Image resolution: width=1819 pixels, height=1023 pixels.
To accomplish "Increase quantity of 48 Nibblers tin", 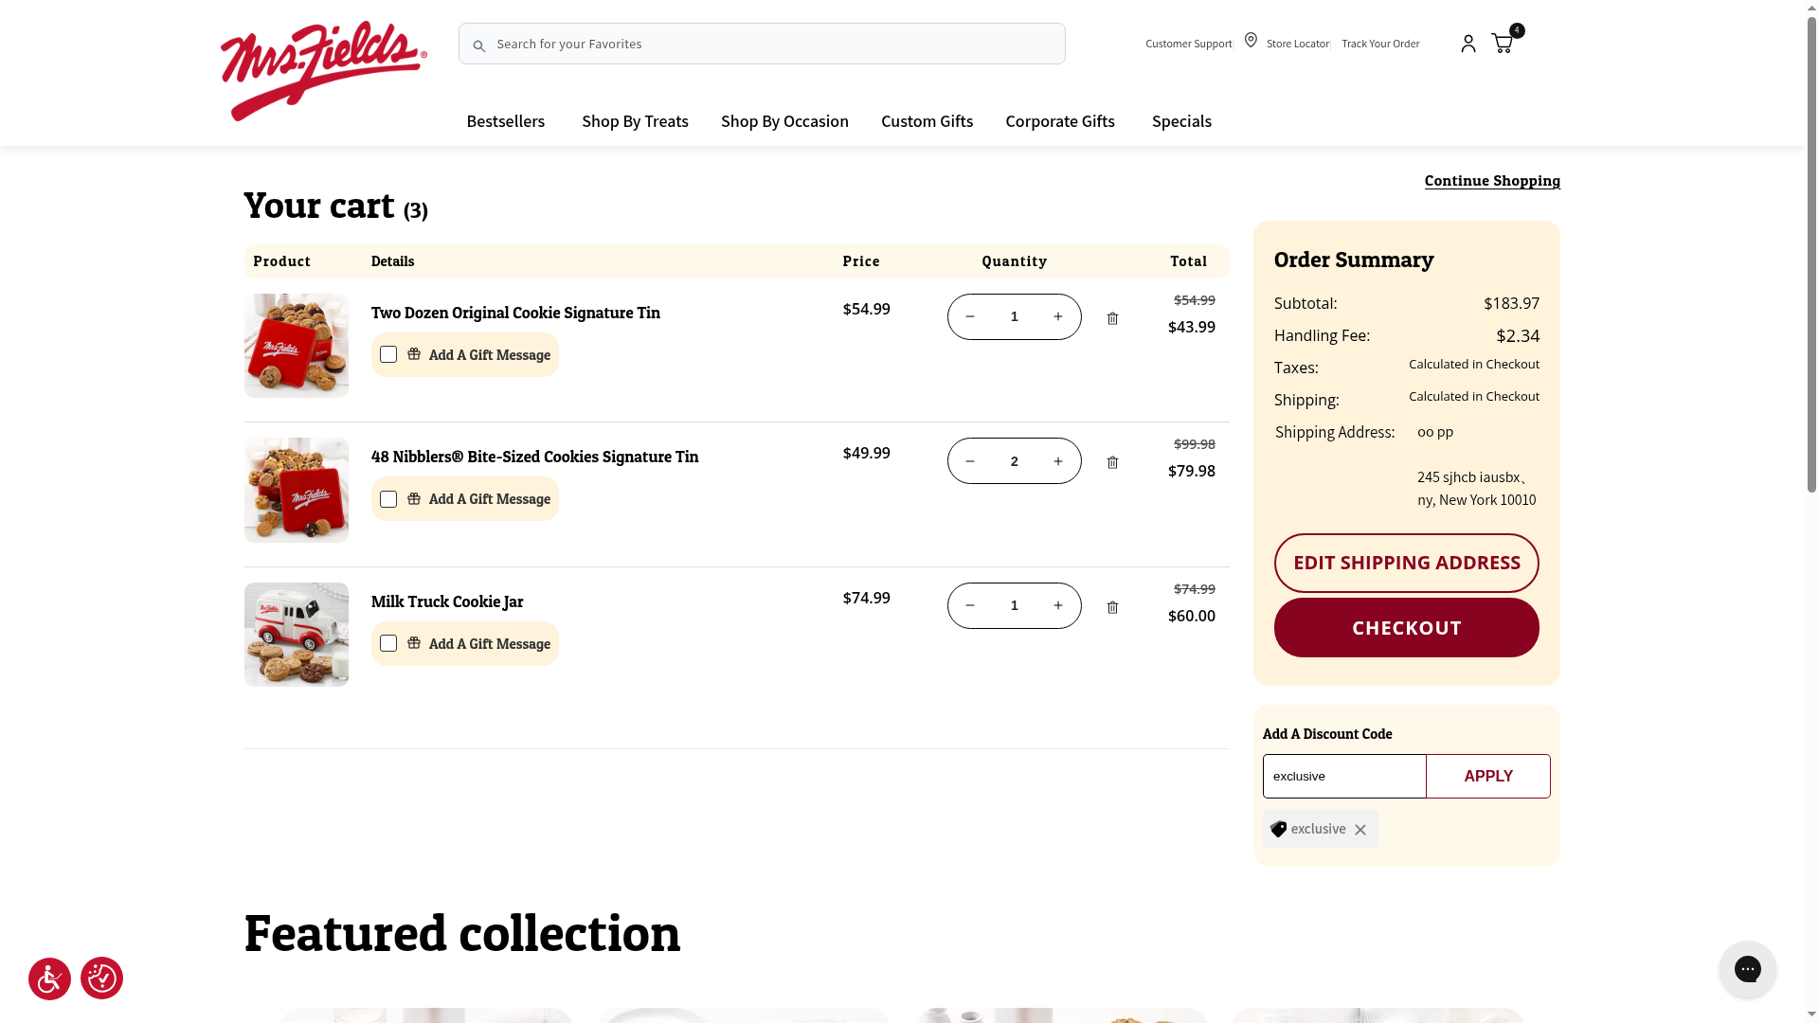I will coord(1058,461).
